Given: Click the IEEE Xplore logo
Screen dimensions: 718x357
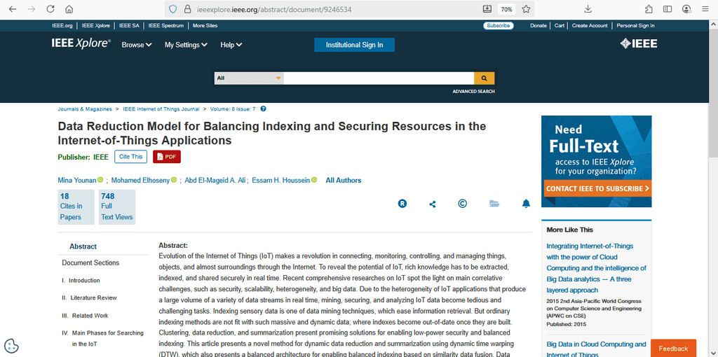Looking at the screenshot, I should coord(81,44).
